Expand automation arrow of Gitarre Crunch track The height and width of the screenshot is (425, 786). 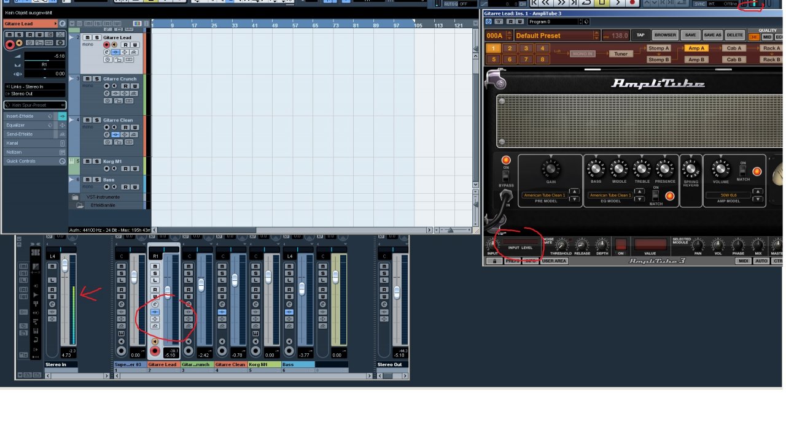point(71,78)
